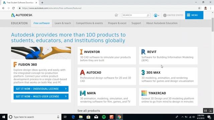
Task: Open the shopping cart icon
Action: 116,15
